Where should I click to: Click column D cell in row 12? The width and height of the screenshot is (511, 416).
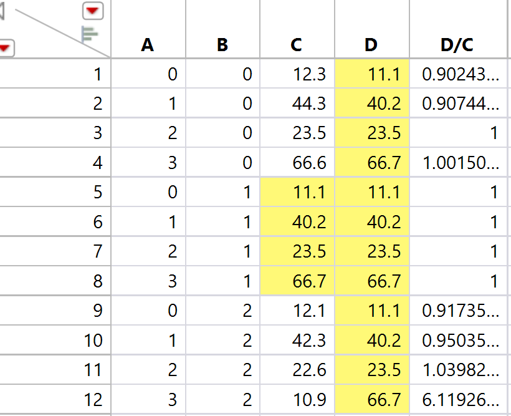372,399
